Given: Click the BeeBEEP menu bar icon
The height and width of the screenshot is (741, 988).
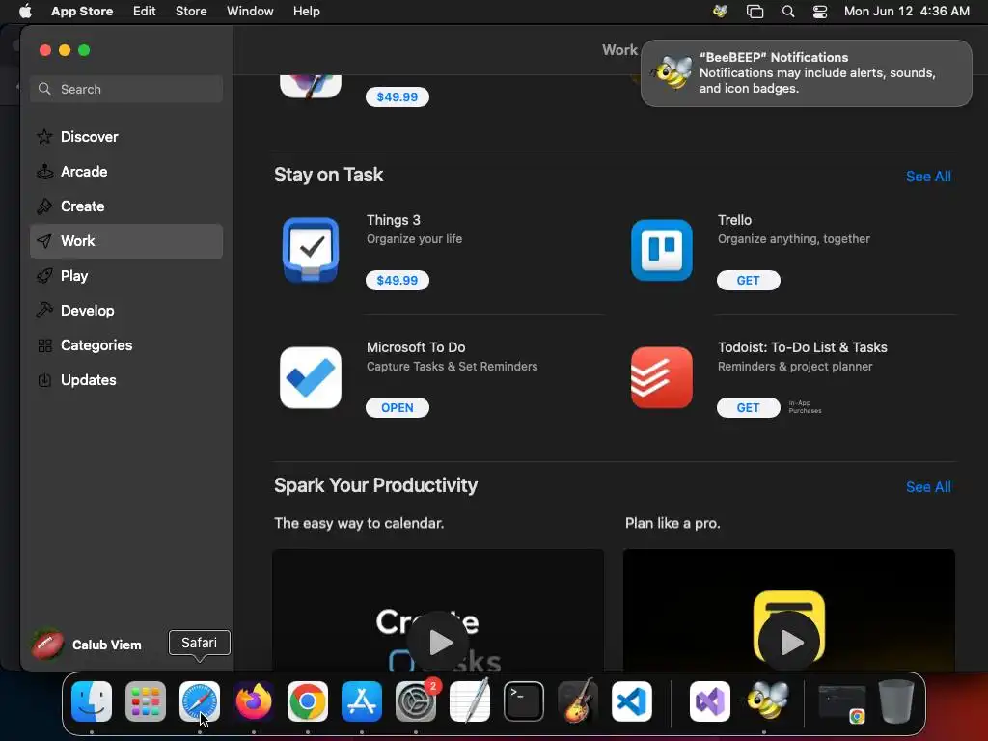Looking at the screenshot, I should (x=720, y=12).
